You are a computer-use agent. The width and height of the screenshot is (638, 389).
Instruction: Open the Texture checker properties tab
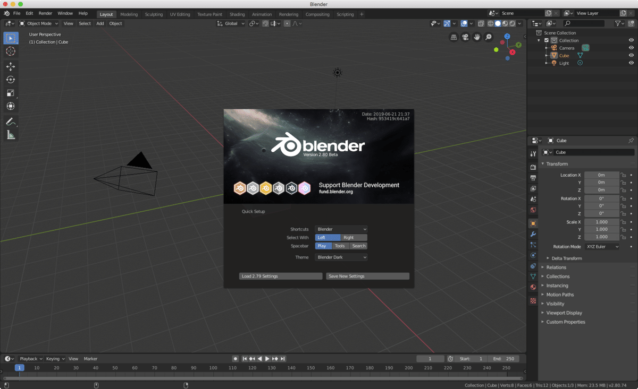[x=533, y=301]
